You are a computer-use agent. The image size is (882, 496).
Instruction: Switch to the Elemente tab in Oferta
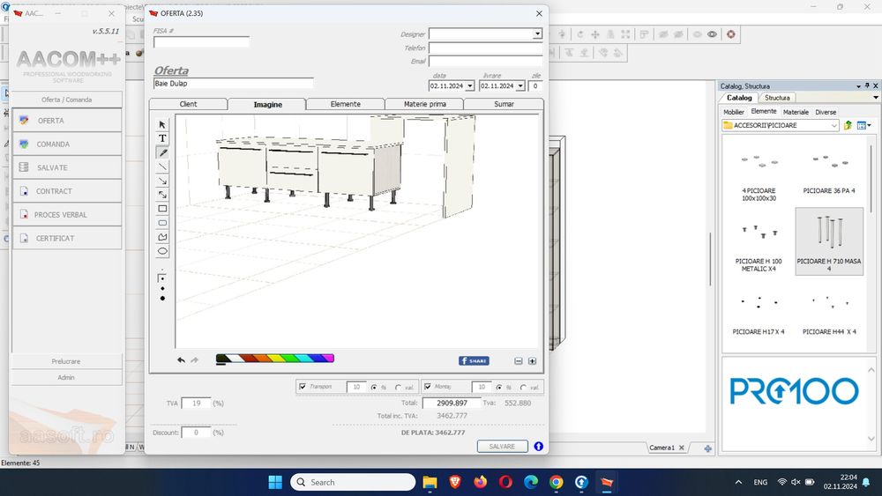[x=345, y=104]
